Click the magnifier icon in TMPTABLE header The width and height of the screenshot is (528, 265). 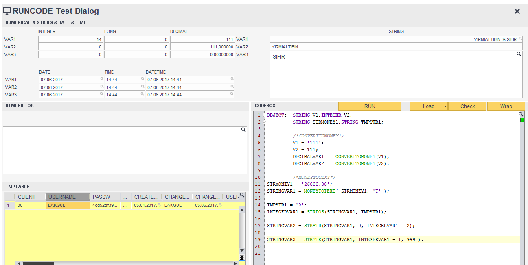tap(242, 195)
